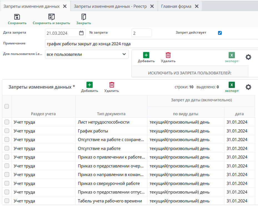Uncheck the Запрет действует checkbox

(220, 33)
